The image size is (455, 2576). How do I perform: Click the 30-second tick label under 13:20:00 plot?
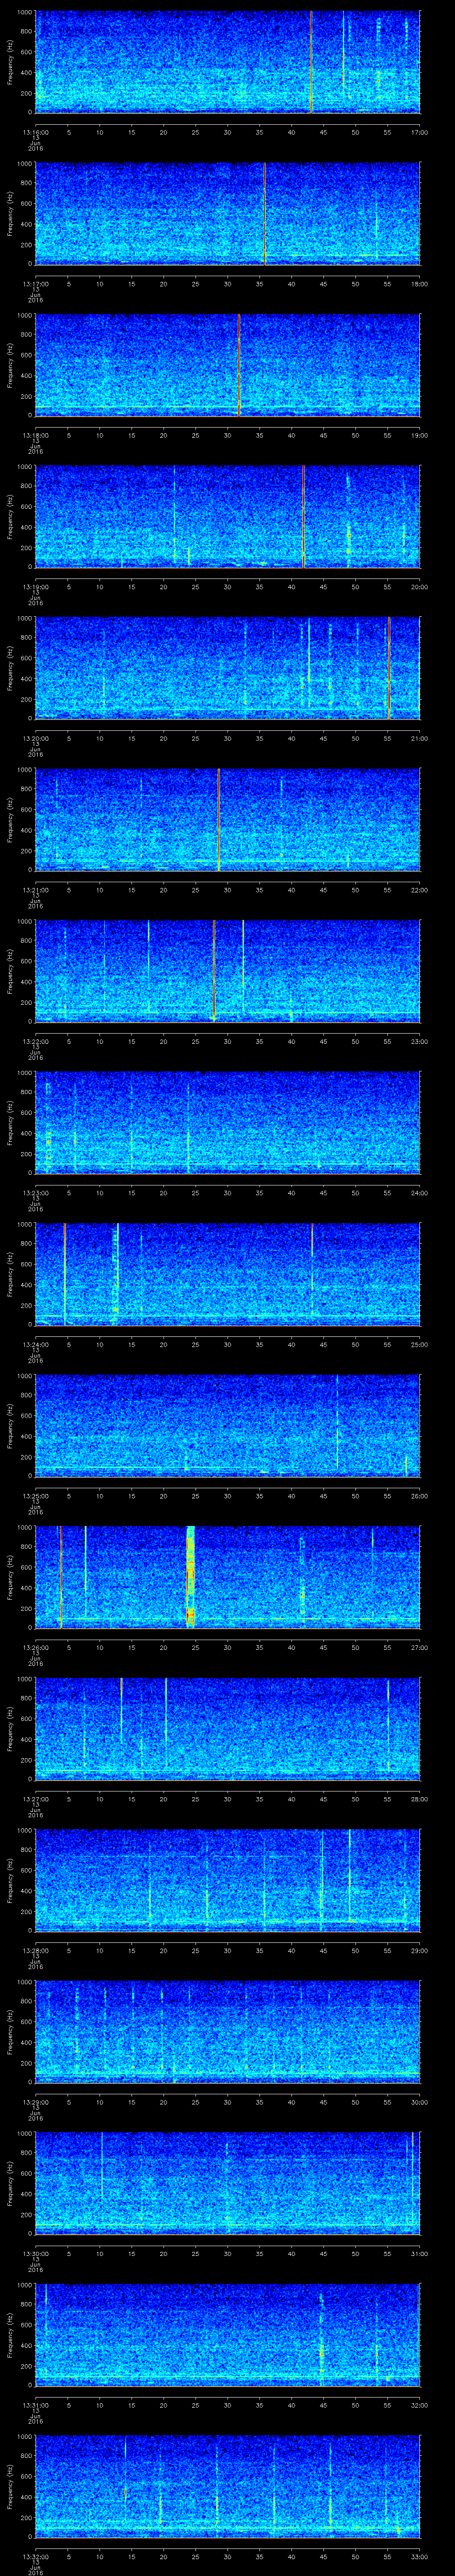tap(227, 738)
